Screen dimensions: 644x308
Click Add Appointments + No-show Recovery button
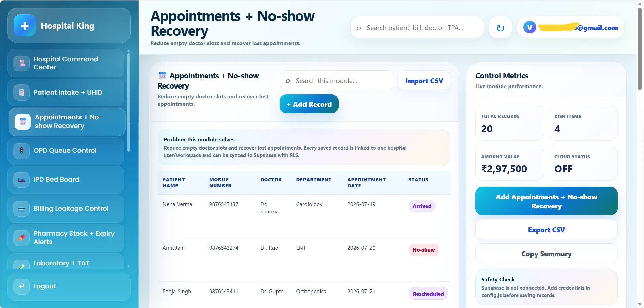[x=546, y=201]
